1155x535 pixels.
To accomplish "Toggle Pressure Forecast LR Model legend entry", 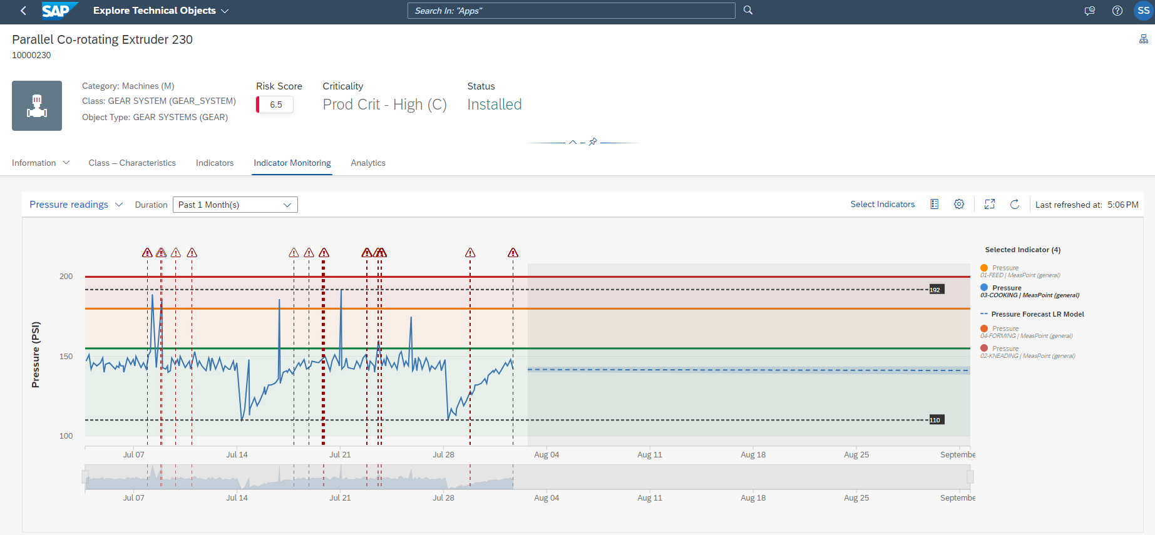I will click(1032, 314).
